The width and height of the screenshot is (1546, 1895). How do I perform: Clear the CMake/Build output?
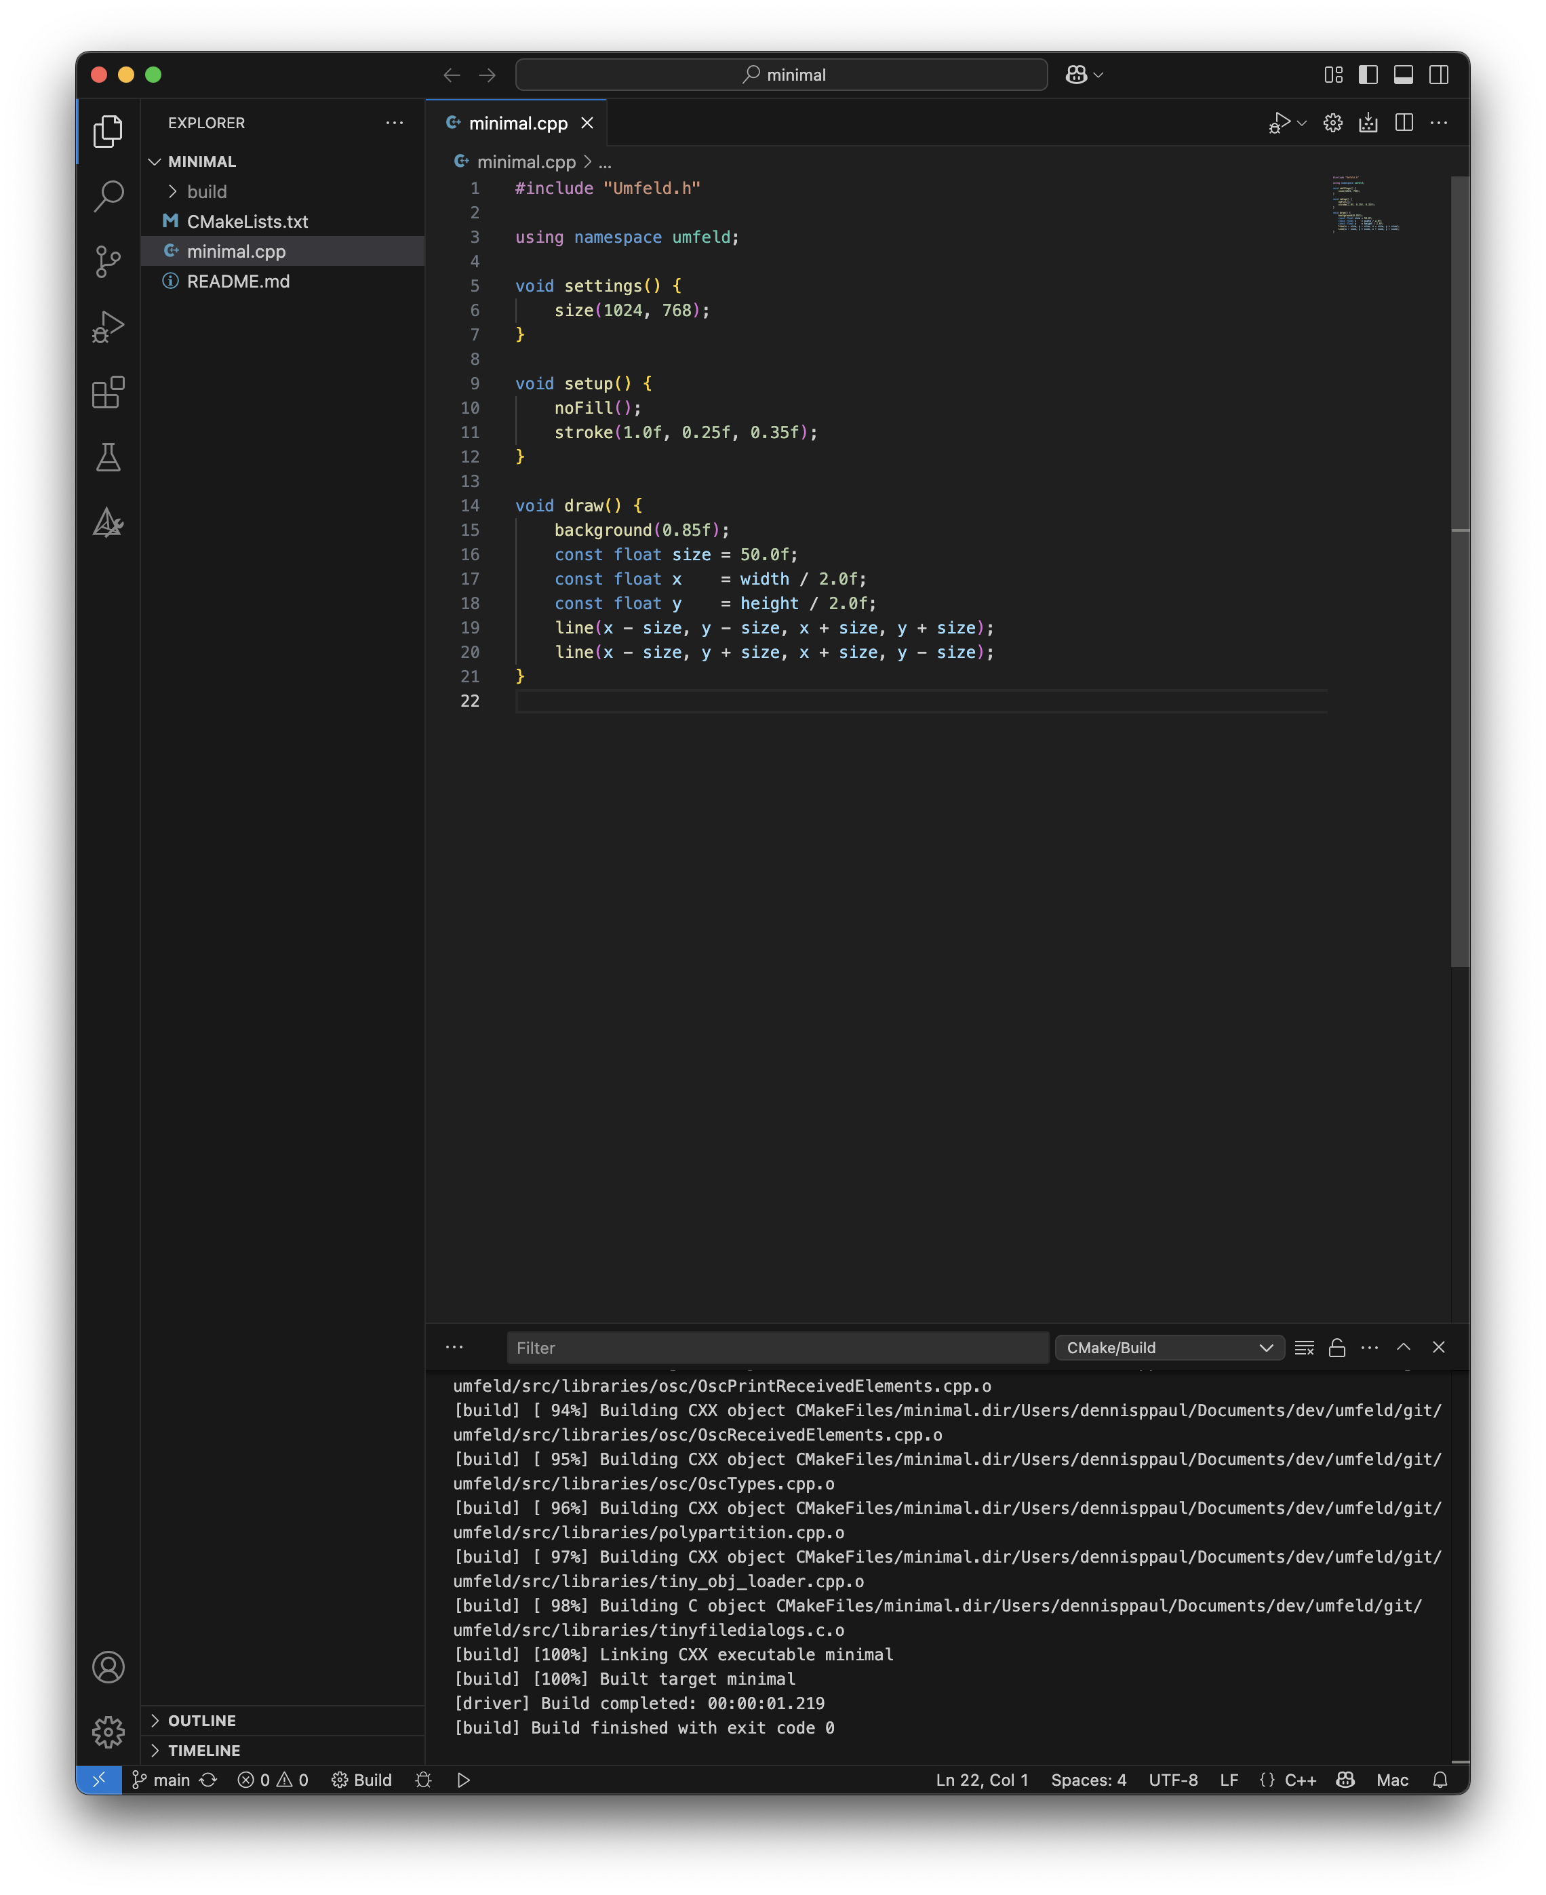click(x=1304, y=1348)
